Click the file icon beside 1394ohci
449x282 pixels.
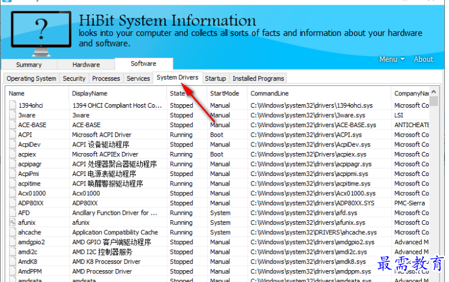pos(12,105)
